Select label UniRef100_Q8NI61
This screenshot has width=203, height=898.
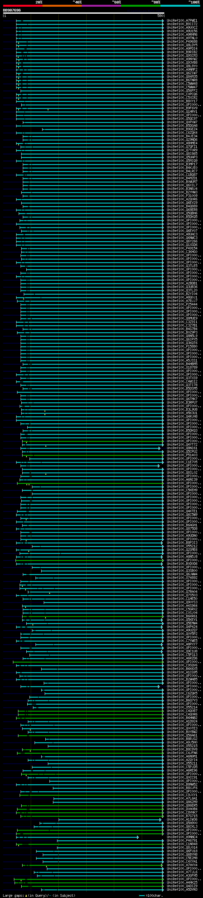point(182,448)
